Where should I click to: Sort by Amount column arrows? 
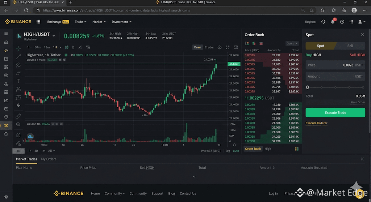tap(274, 168)
